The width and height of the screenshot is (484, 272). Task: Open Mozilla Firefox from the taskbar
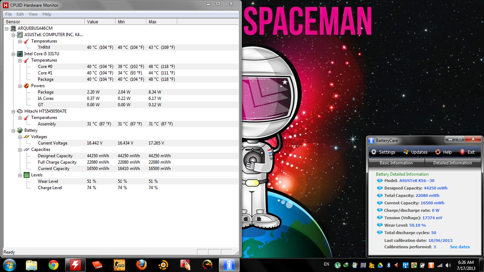(x=141, y=265)
